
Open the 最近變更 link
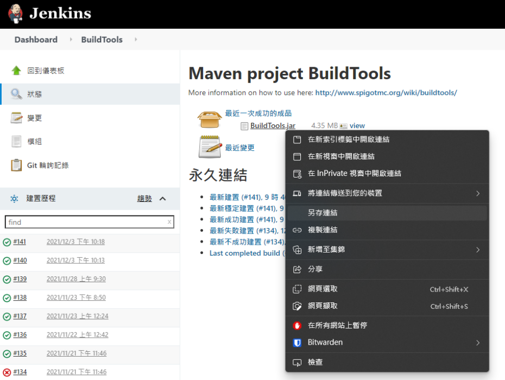tap(239, 148)
